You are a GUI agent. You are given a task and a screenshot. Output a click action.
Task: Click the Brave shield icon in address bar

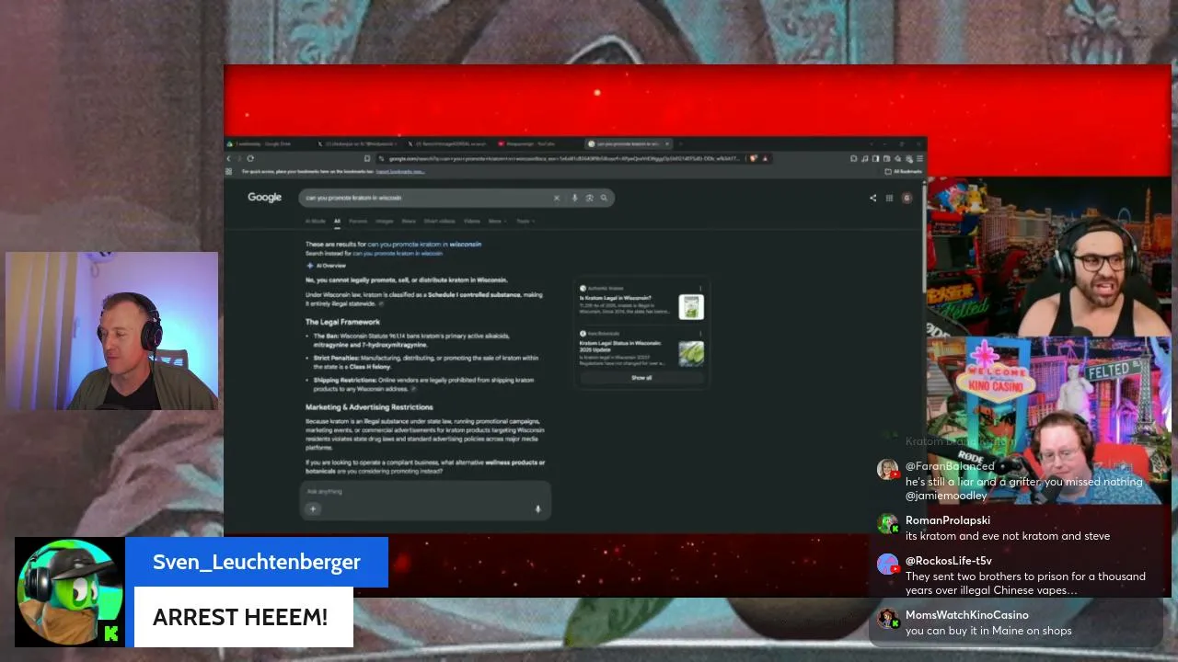click(754, 158)
